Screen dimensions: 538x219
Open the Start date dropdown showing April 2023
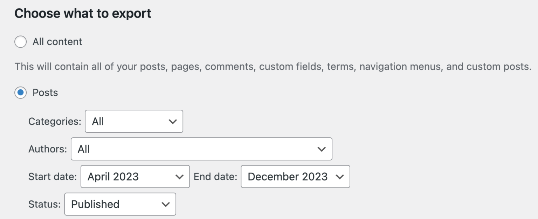click(x=135, y=177)
